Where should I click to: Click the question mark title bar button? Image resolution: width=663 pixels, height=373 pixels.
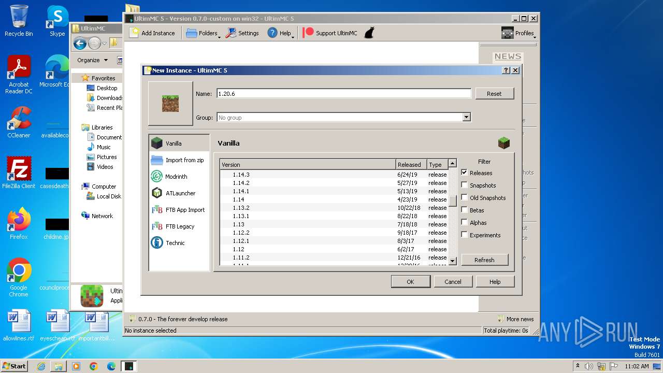click(506, 70)
